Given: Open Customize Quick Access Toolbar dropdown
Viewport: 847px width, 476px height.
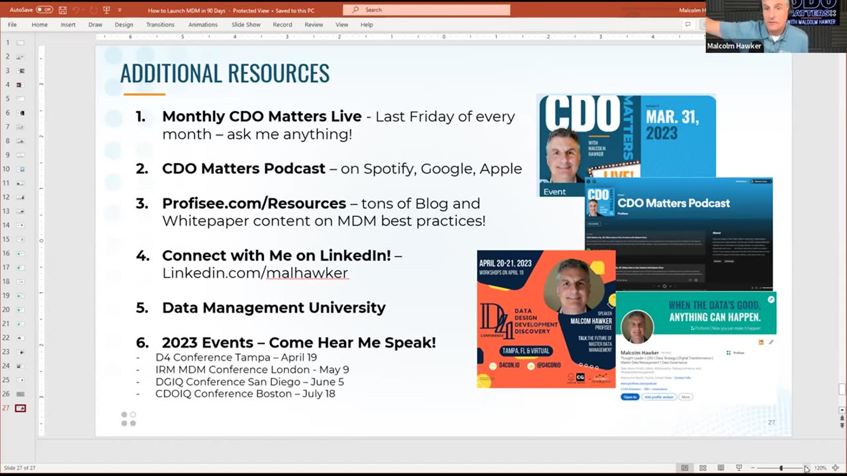Looking at the screenshot, I should tap(120, 10).
